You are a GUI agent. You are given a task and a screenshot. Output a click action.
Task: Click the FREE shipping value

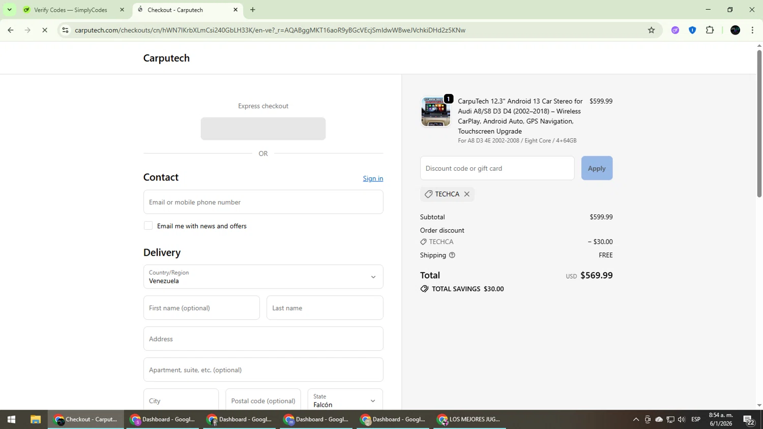click(606, 255)
